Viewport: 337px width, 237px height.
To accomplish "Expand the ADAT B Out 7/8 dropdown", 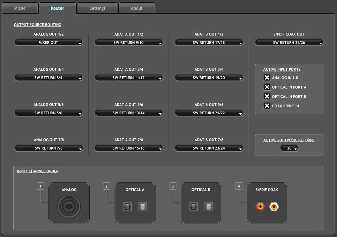I will point(209,148).
